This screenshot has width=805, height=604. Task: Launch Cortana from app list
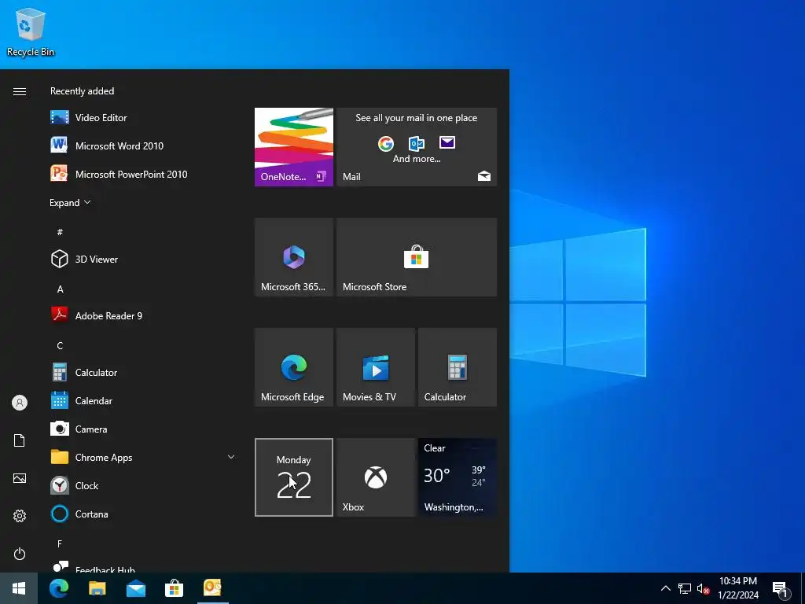(143, 514)
